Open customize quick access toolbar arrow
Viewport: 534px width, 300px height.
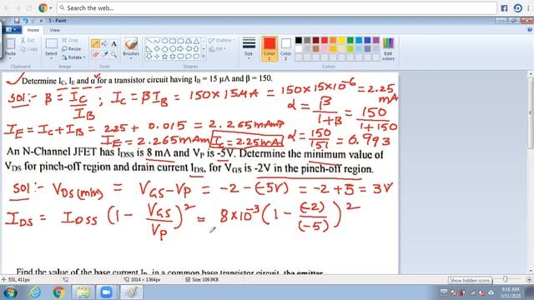pyautogui.click(x=41, y=21)
